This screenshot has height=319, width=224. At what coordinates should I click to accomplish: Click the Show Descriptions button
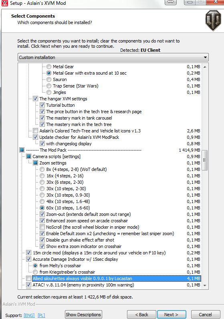pyautogui.click(x=83, y=315)
